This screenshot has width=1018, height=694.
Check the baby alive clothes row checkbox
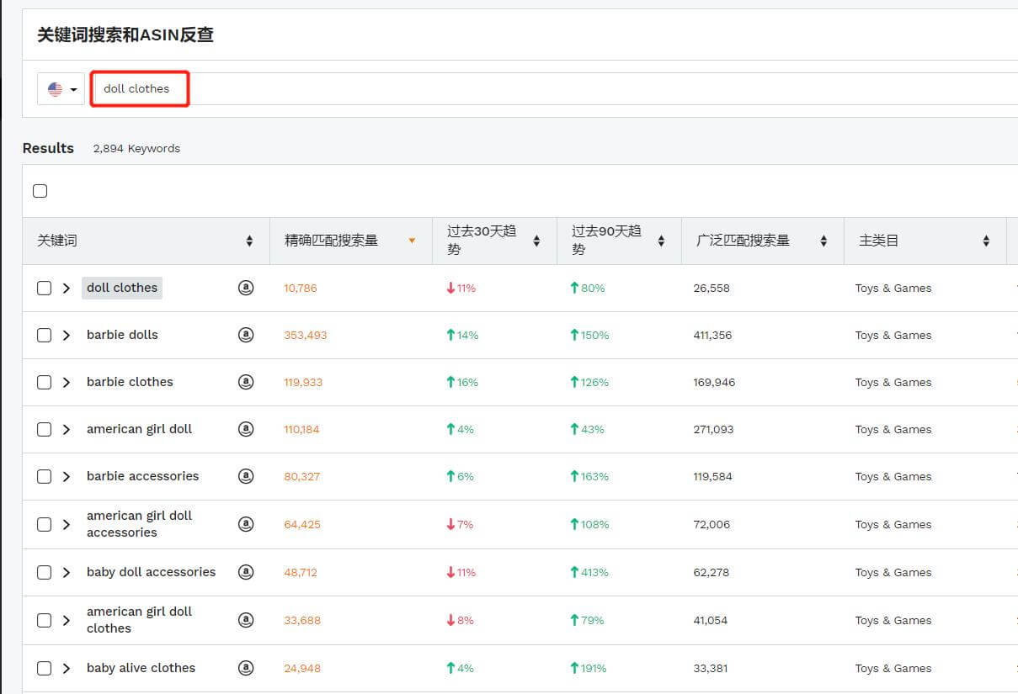[x=44, y=668]
